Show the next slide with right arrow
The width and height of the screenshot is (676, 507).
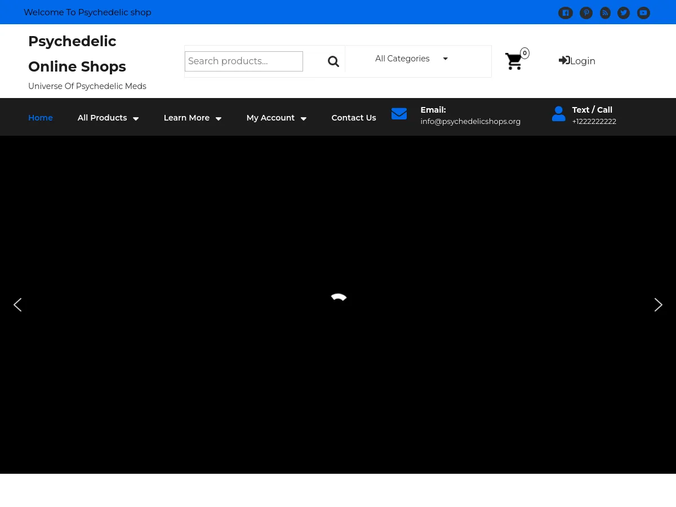click(x=658, y=305)
